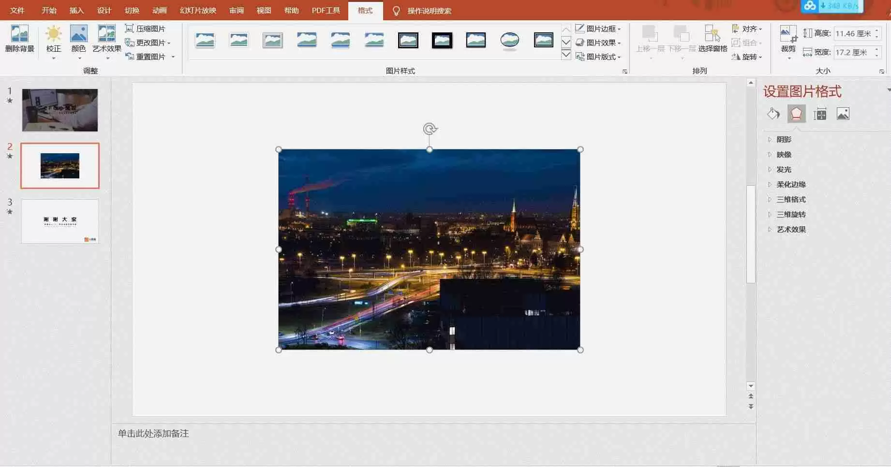Viewport: 891px width, 467px height.
Task: Click the Height (高度) input field
Action: coord(853,33)
